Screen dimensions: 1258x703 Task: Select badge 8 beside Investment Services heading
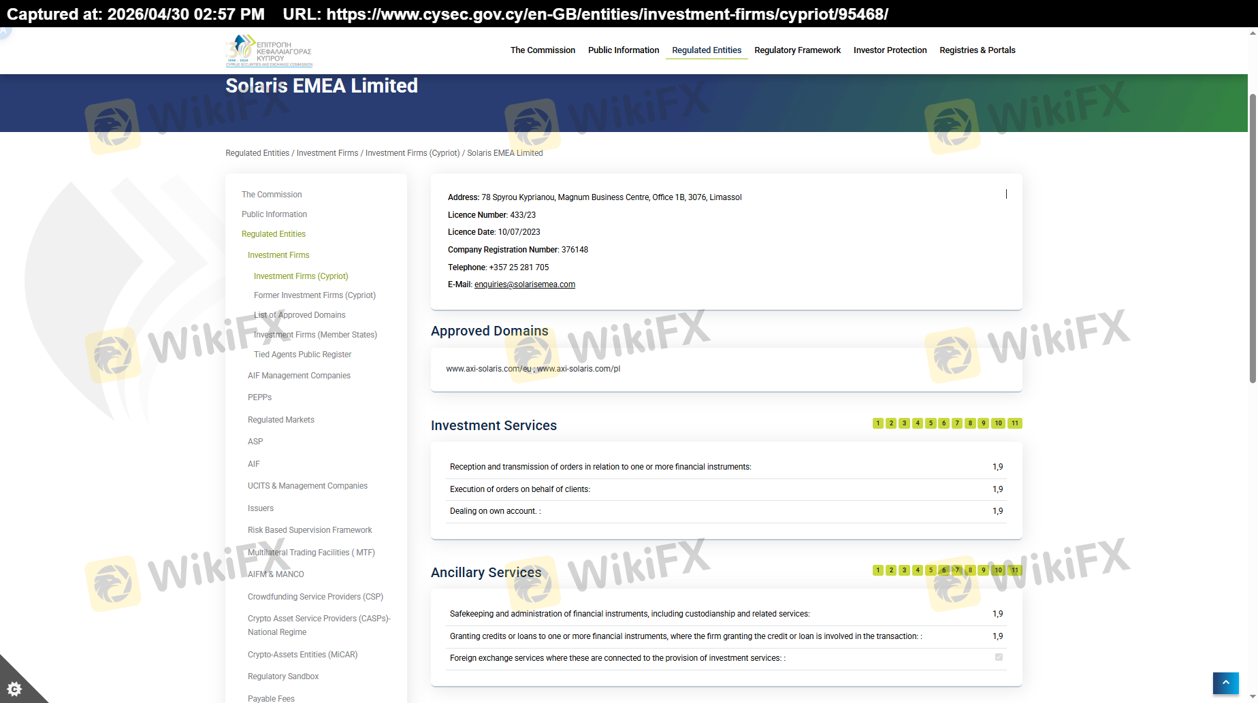(x=970, y=423)
